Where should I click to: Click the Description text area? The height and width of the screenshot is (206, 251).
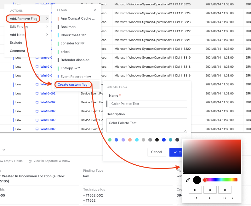(146, 125)
